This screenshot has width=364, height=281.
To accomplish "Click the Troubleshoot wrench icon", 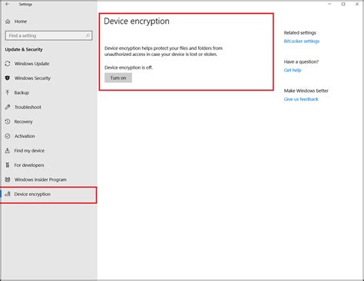I will (8, 107).
